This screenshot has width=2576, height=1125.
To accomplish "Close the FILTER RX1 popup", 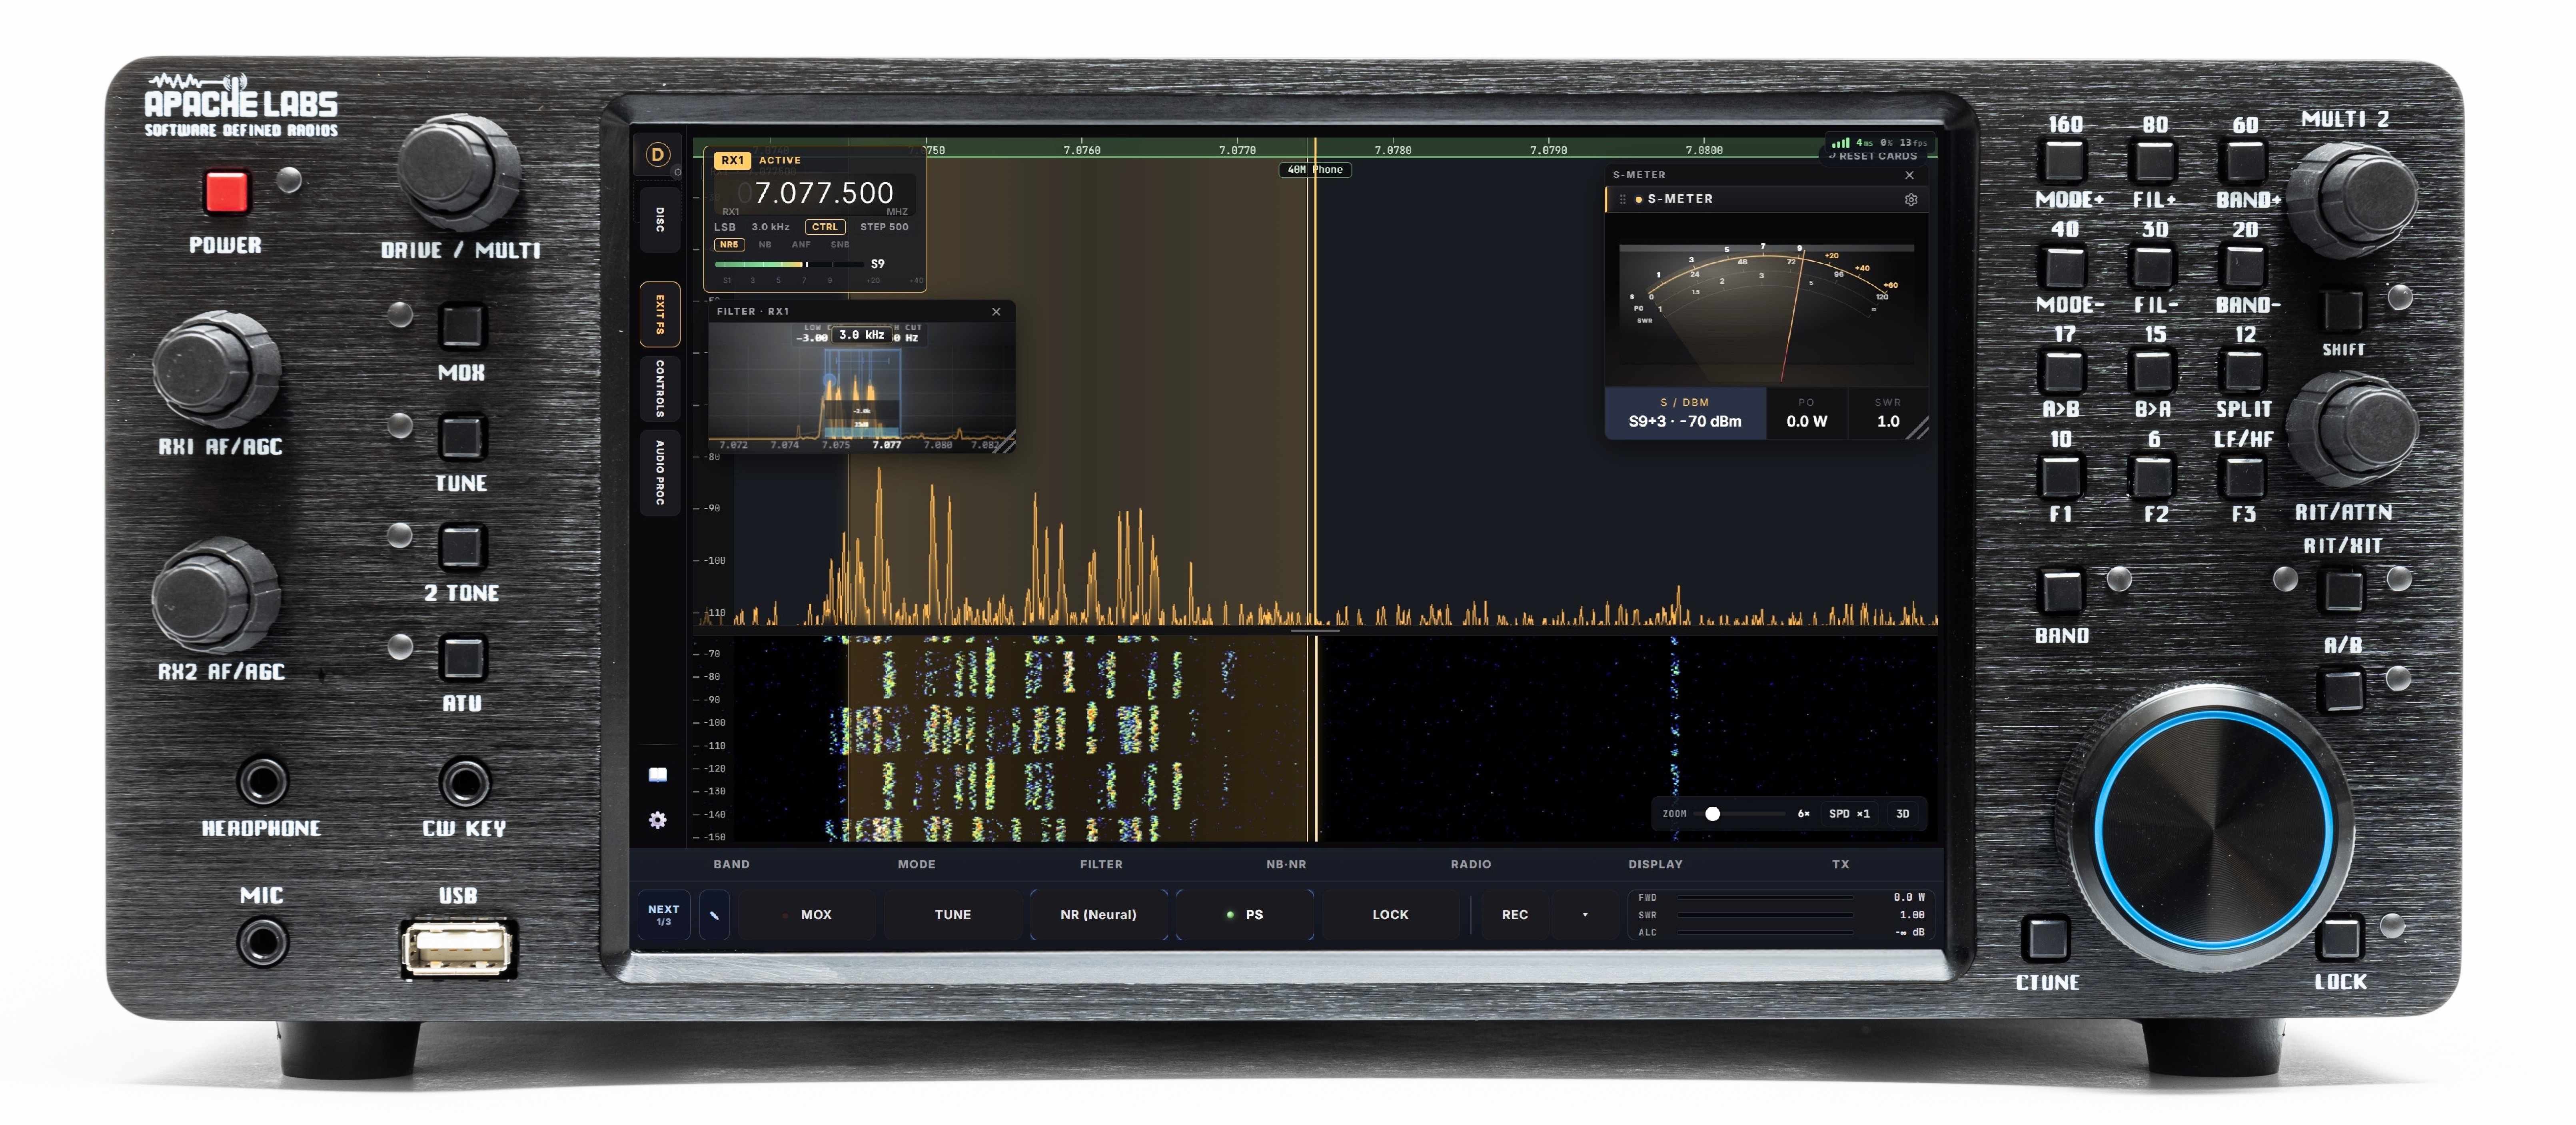I will coord(996,312).
